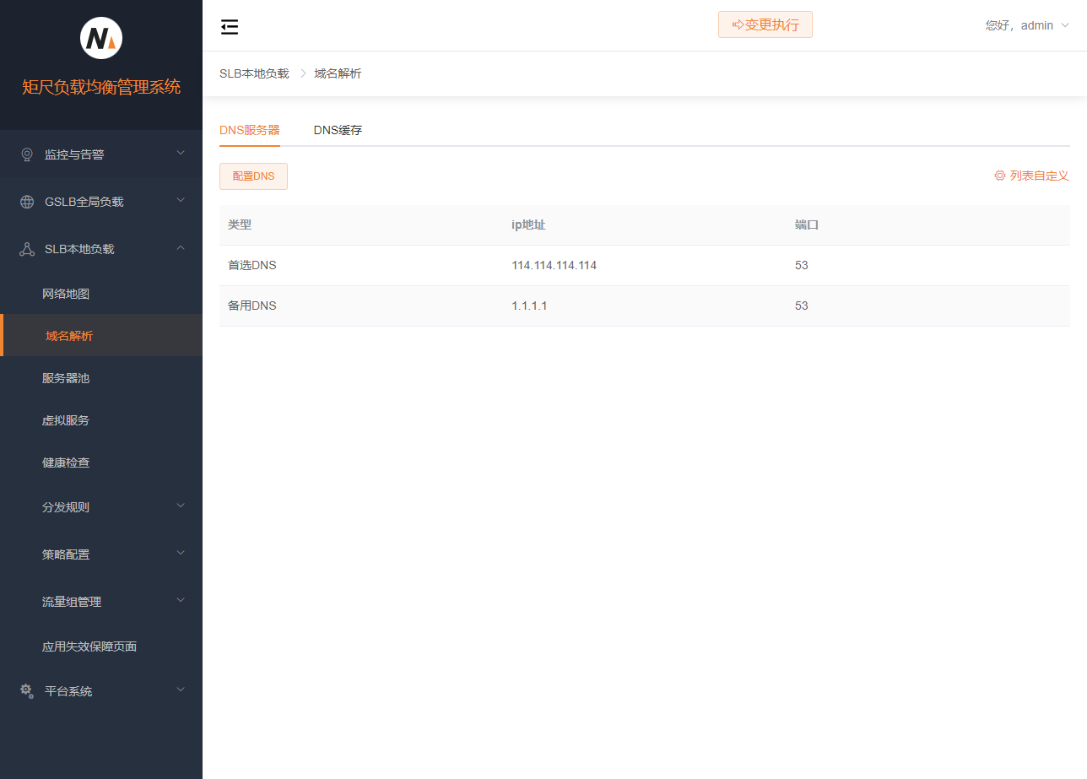Image resolution: width=1087 pixels, height=779 pixels.
Task: Open the admin user dropdown
Action: 1027,25
